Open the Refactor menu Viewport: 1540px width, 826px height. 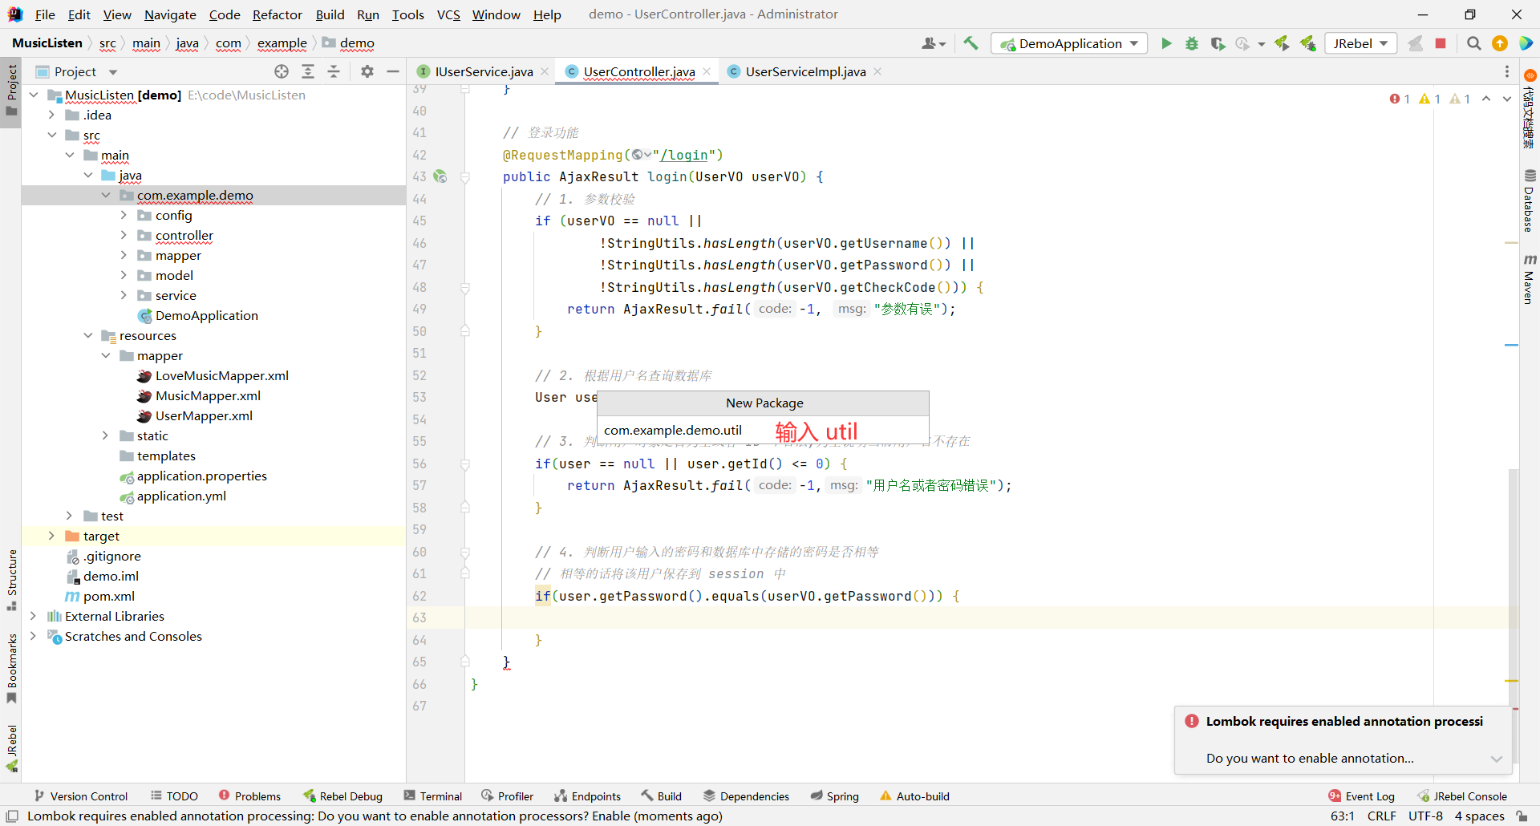(x=277, y=14)
